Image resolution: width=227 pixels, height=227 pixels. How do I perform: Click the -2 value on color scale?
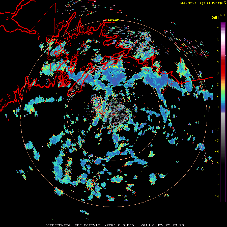pos(217,129)
